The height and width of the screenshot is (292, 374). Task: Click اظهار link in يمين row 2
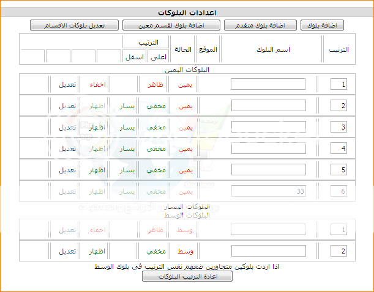(x=97, y=106)
